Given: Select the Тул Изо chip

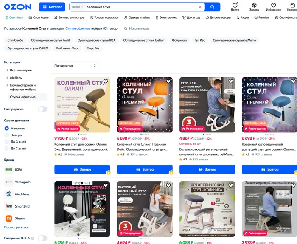Looking at the screenshot, I should click(200, 40).
